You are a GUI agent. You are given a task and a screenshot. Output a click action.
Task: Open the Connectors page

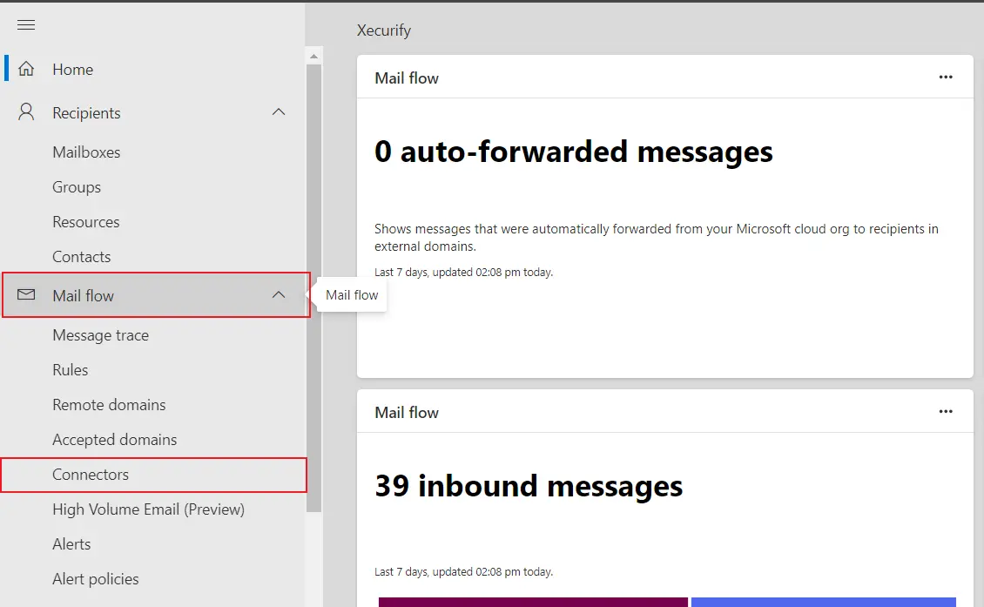[91, 474]
